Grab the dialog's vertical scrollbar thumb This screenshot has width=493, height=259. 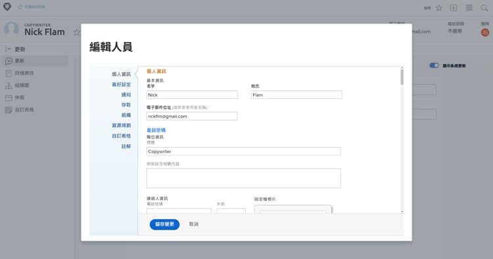pos(402,77)
